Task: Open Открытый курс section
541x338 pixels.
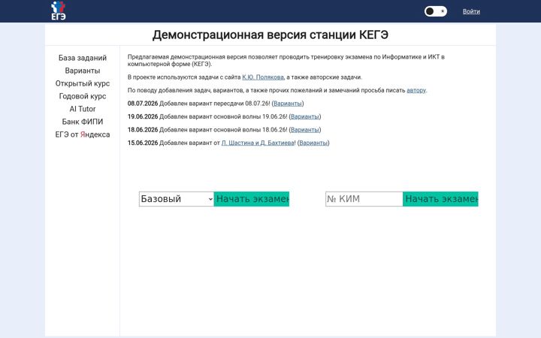Action: tap(83, 83)
